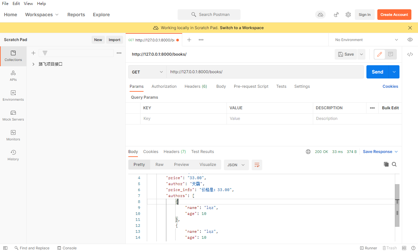Copy response body using copy icon
Viewport: 418px width, 252px height.
pyautogui.click(x=386, y=164)
